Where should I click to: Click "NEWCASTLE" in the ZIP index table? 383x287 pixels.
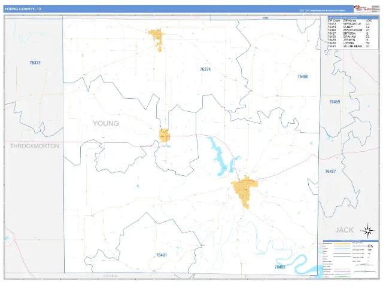(352, 24)
